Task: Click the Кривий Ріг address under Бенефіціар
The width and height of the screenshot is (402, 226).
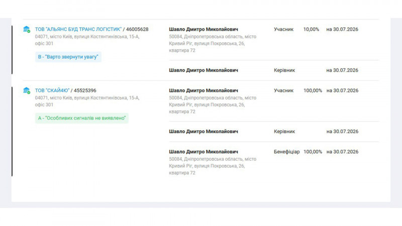Action: (213, 166)
